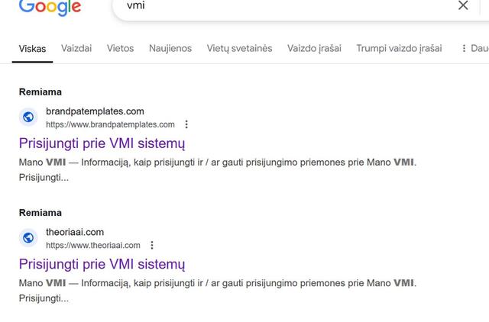Open the Naujienos tab
This screenshot has width=489, height=322.
point(170,48)
